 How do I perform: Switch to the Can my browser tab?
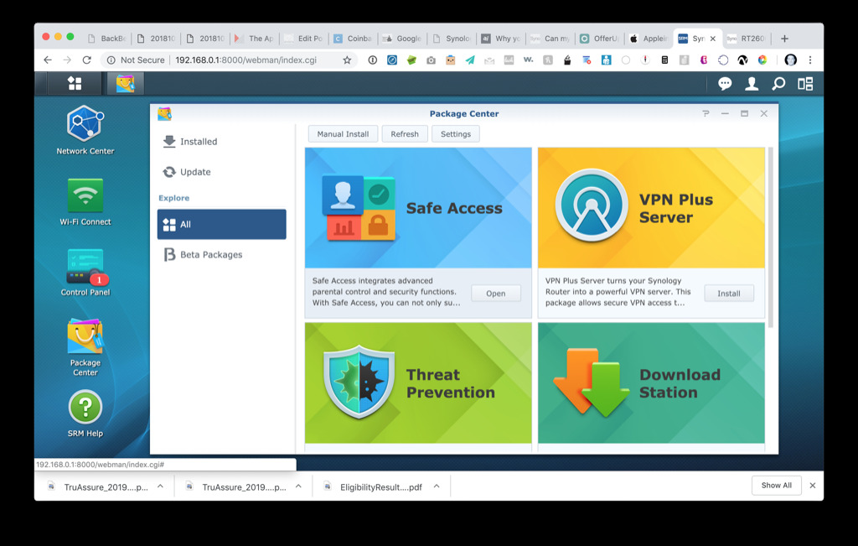click(550, 39)
